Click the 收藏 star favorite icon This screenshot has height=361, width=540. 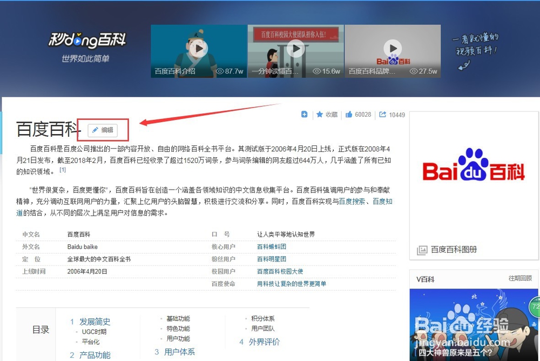(320, 115)
